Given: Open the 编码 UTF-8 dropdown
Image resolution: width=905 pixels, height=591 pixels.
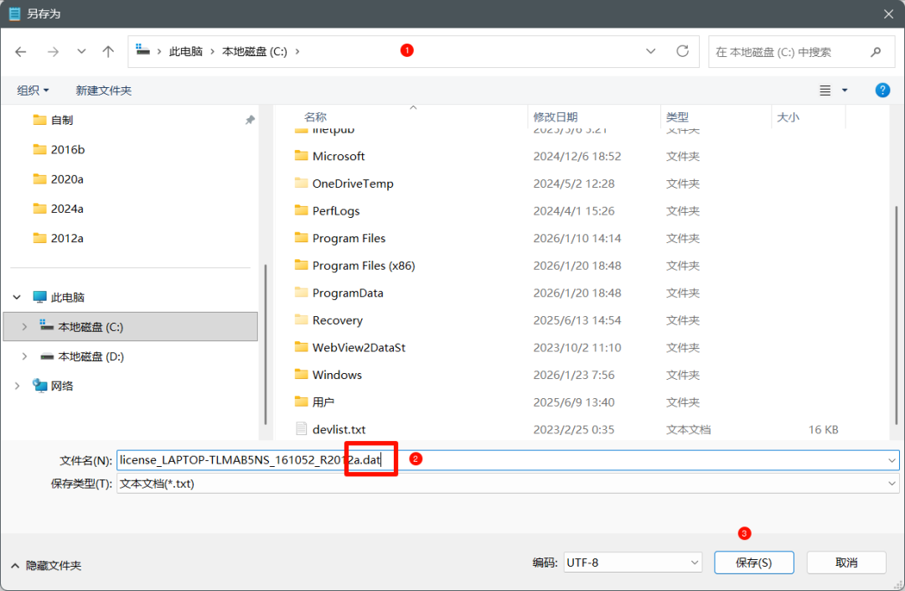Looking at the screenshot, I should (x=633, y=562).
